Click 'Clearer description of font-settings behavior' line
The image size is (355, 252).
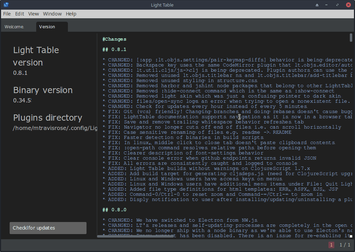pyautogui.click(x=183, y=153)
